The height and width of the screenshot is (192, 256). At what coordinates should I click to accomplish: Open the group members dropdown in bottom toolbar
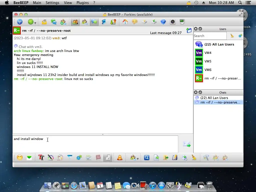click(134, 158)
